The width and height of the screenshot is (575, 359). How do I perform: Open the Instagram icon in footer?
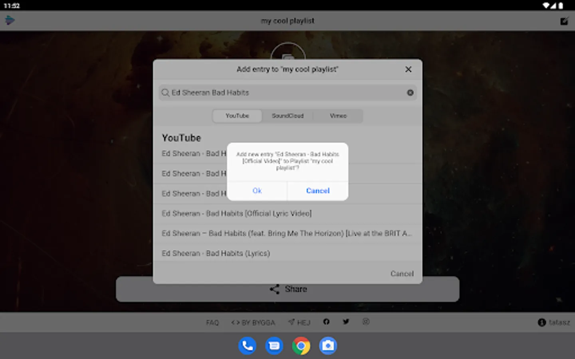(x=366, y=322)
